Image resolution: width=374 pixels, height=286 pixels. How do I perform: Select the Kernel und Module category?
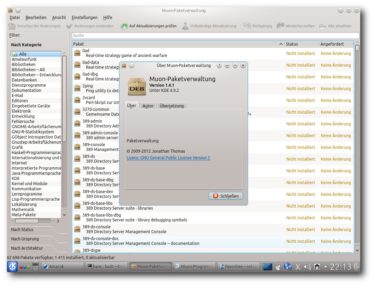pyautogui.click(x=36, y=183)
